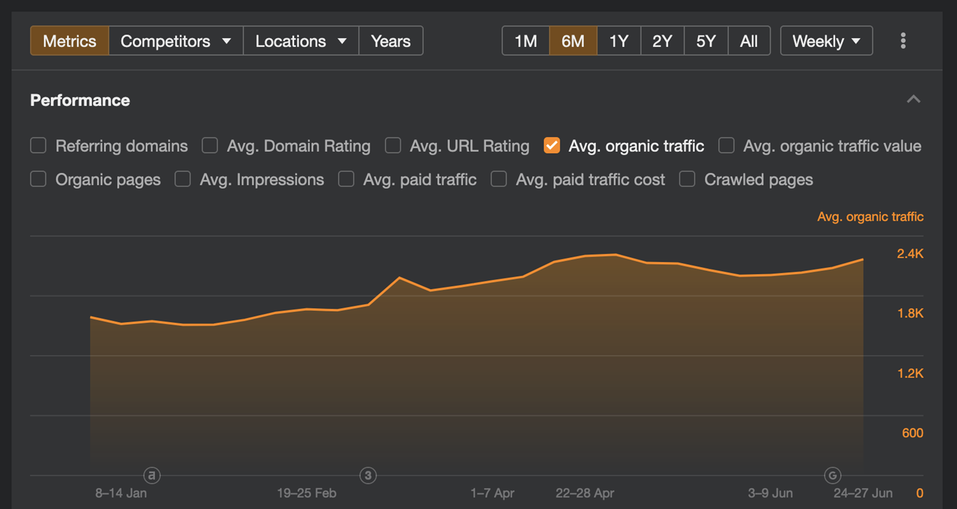957x509 pixels.
Task: Click the '24–27 Jun' date label
Action: pyautogui.click(x=863, y=493)
